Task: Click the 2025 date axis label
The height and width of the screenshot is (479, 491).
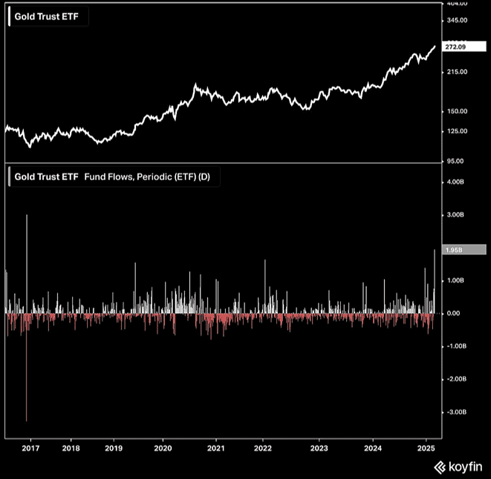Action: [426, 449]
